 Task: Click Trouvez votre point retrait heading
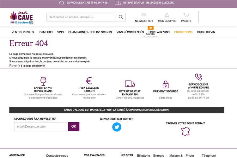coord(185,123)
